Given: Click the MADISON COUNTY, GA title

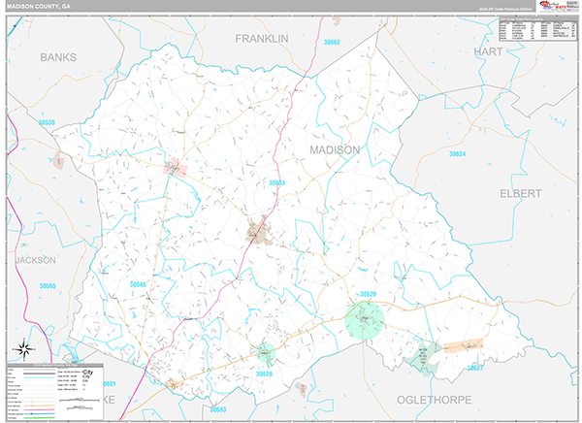Looking at the screenshot, I should tap(38, 7).
